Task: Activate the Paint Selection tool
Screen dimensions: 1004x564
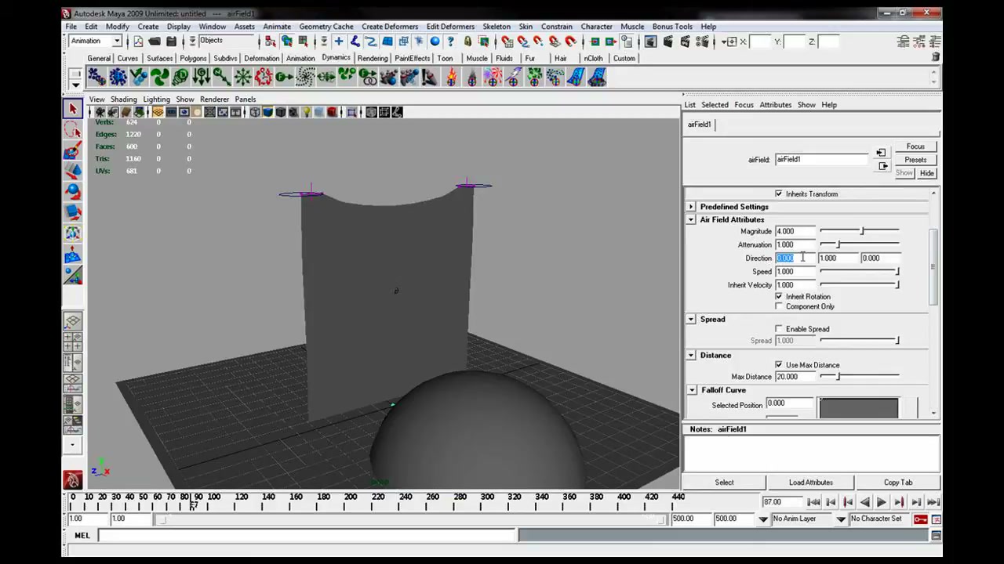Action: [x=73, y=150]
